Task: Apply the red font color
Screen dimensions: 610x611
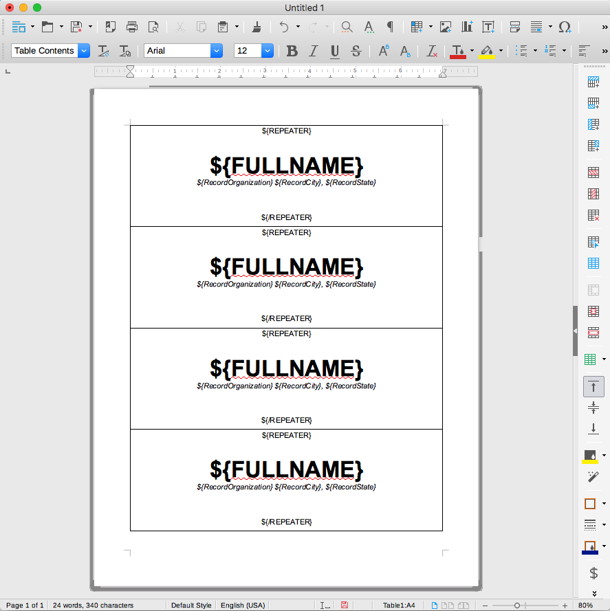Action: (458, 52)
